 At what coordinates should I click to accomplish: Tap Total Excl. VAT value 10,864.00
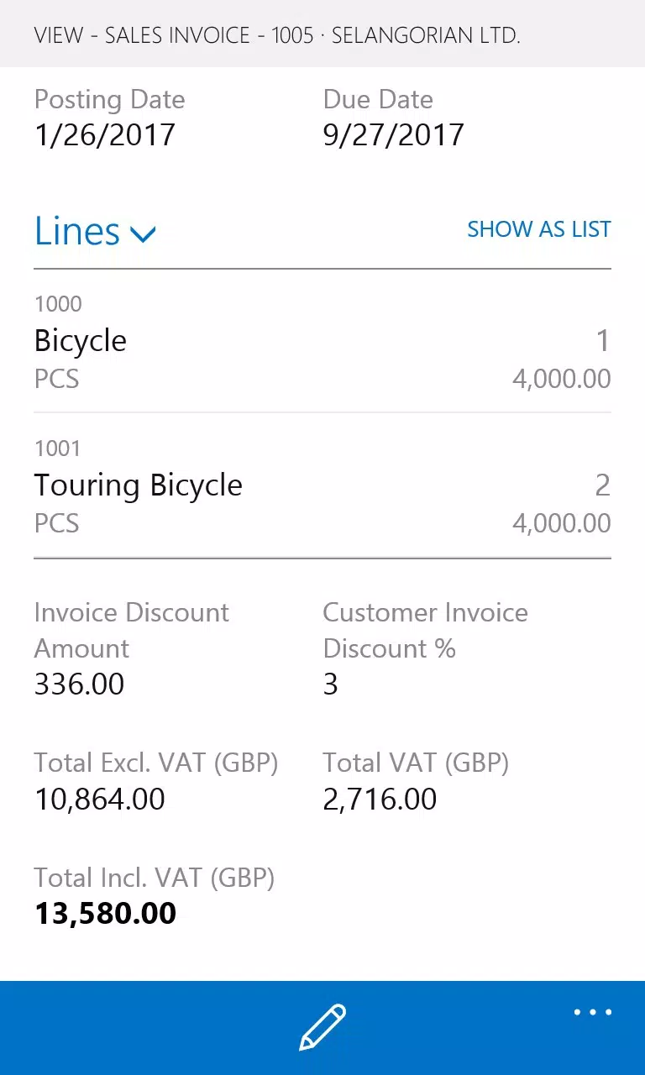[100, 799]
